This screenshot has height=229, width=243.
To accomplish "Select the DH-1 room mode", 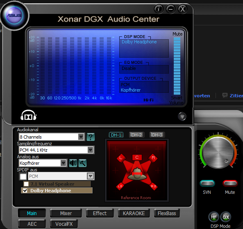I will [x=116, y=135].
